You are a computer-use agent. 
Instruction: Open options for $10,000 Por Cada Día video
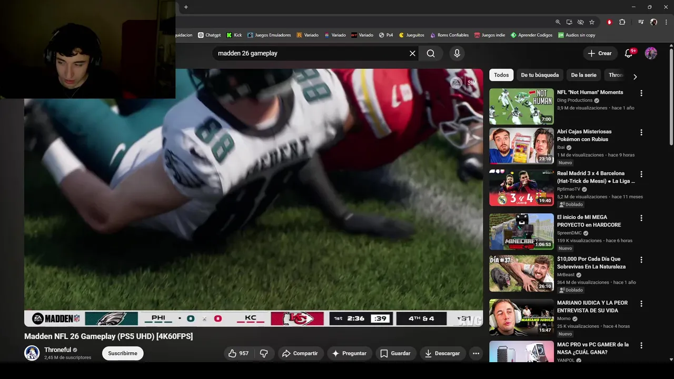pyautogui.click(x=641, y=260)
